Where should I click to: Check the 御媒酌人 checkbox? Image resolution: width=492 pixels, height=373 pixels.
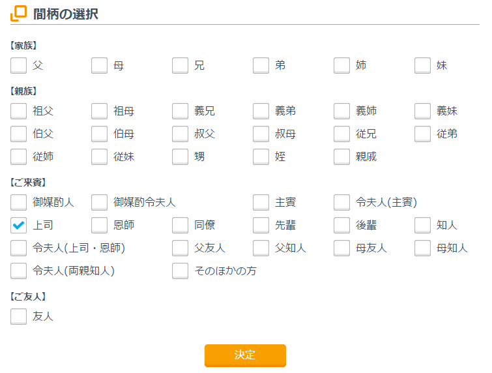pyautogui.click(x=19, y=202)
